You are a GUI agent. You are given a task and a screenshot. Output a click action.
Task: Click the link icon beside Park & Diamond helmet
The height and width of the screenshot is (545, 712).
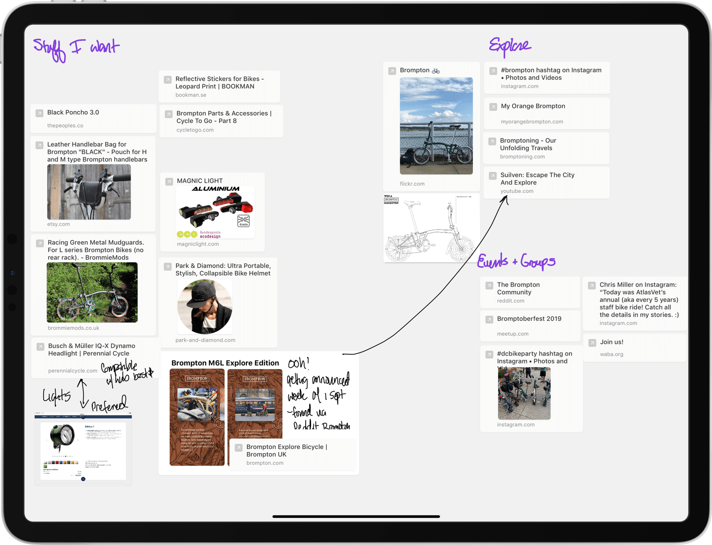168,267
